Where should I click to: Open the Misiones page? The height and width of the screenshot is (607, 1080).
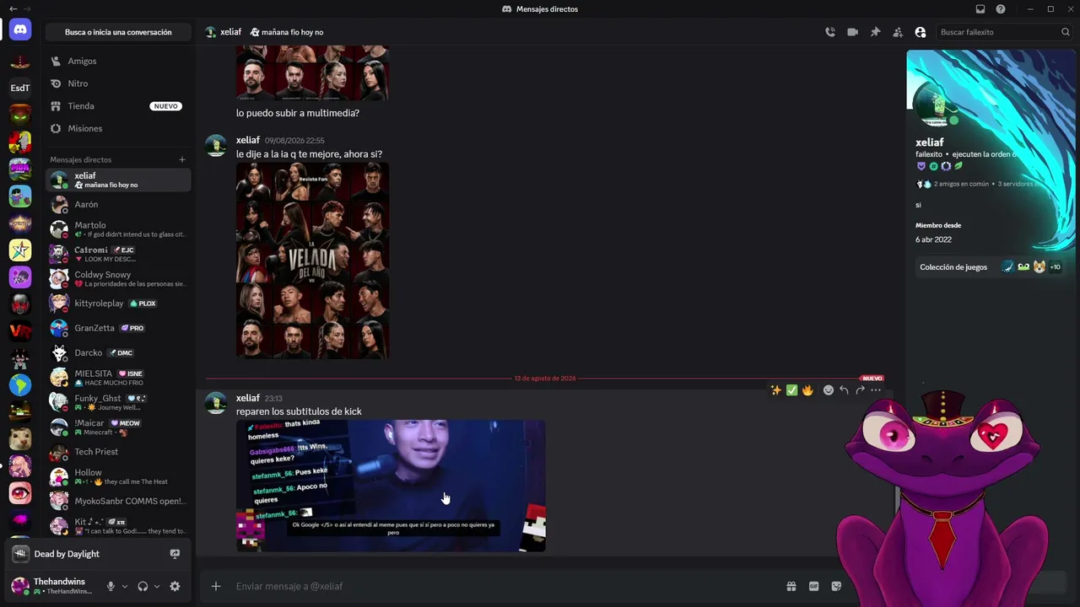[x=118, y=128]
